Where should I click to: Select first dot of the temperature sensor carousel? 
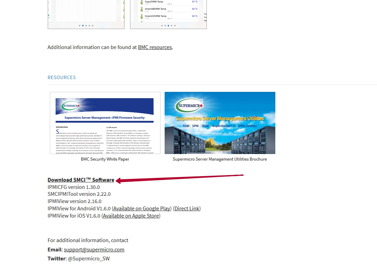coord(162,26)
